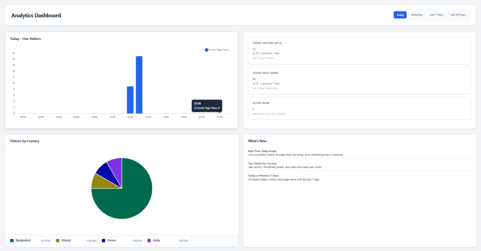
Task: Click the 12:00 bar in the chart
Action: click(130, 100)
